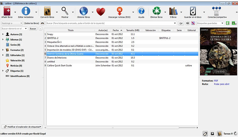Image resolution: width=238 pixels, height=138 pixels.
Task: Click Guardar en el disco icon
Action: (x=193, y=11)
